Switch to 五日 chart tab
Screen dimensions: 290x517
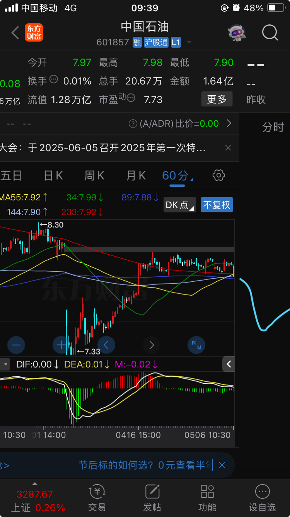coord(11,176)
